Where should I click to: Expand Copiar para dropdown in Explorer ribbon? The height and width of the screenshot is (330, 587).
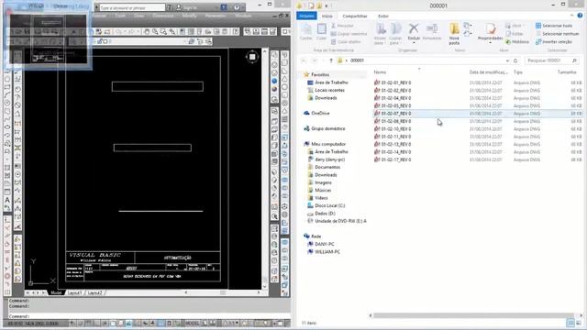click(395, 40)
